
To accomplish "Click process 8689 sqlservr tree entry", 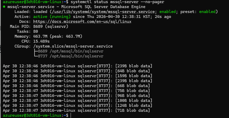I will 71,51.
